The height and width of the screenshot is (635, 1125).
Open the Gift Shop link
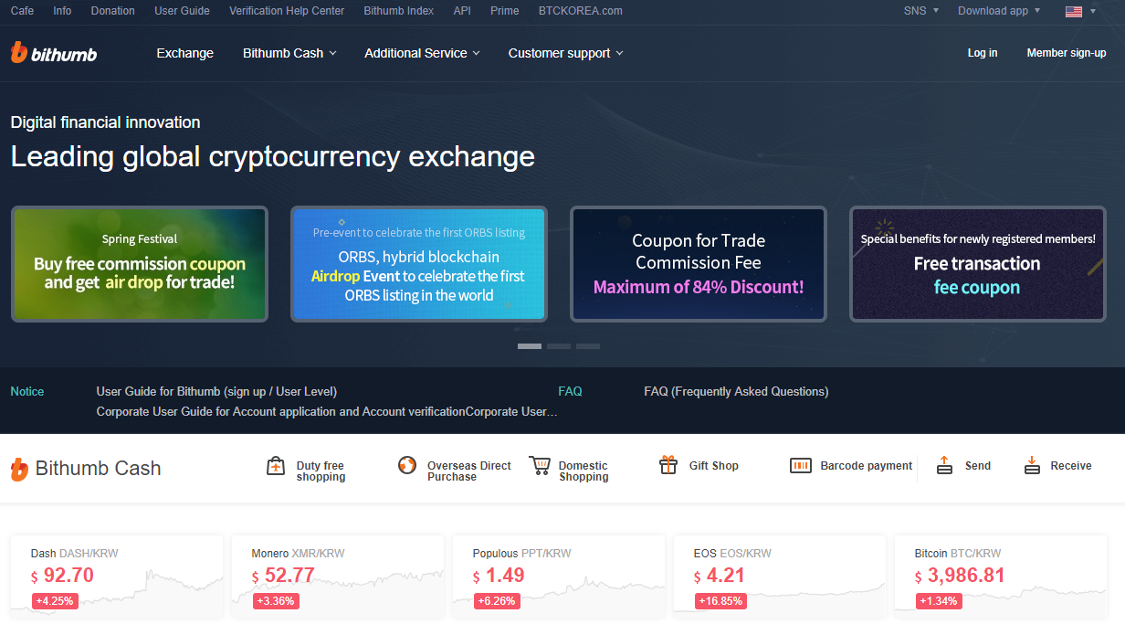714,466
